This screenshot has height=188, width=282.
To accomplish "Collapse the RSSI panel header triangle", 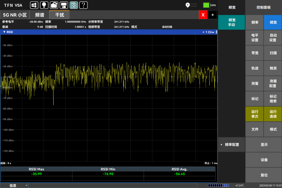I will pos(4,32).
